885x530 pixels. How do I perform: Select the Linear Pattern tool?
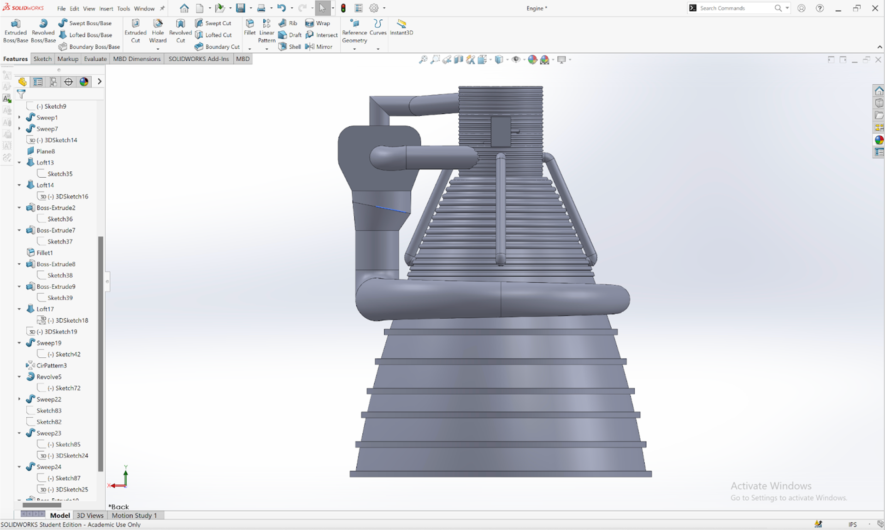pos(266,31)
